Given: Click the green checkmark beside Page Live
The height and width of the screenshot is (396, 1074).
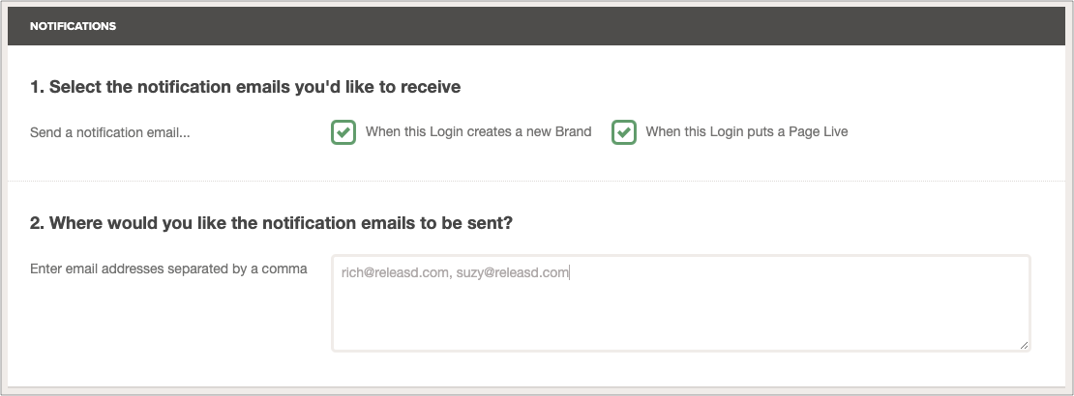Looking at the screenshot, I should tap(623, 132).
